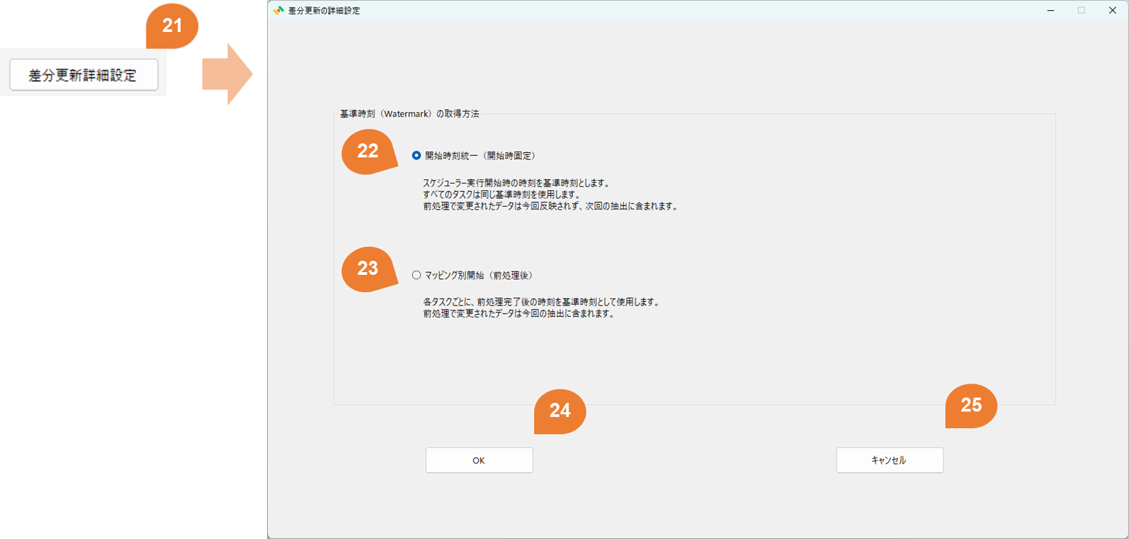Confirm settings with the OK button
Screen dimensions: 1129x539
coord(479,460)
